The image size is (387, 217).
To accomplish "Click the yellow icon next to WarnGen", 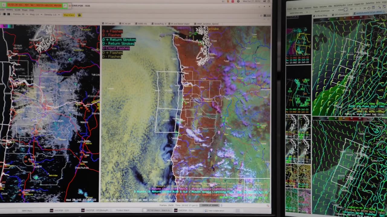I will 80,15.
